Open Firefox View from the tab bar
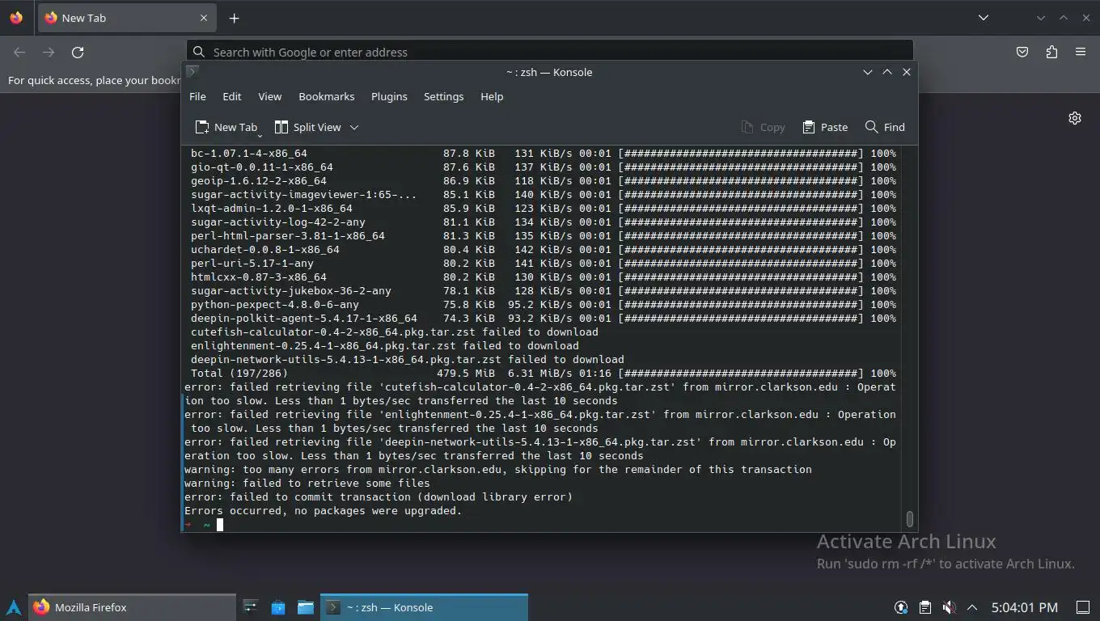Screen dimensions: 1100x621 pos(16,18)
